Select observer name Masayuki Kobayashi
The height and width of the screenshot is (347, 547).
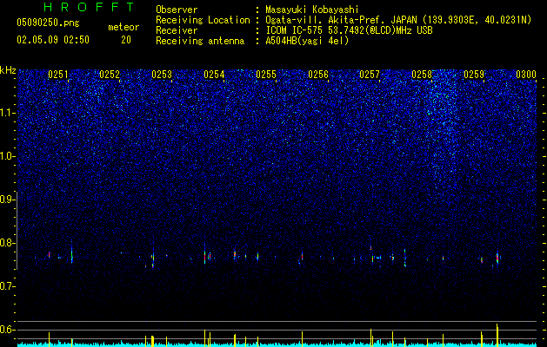tap(312, 10)
